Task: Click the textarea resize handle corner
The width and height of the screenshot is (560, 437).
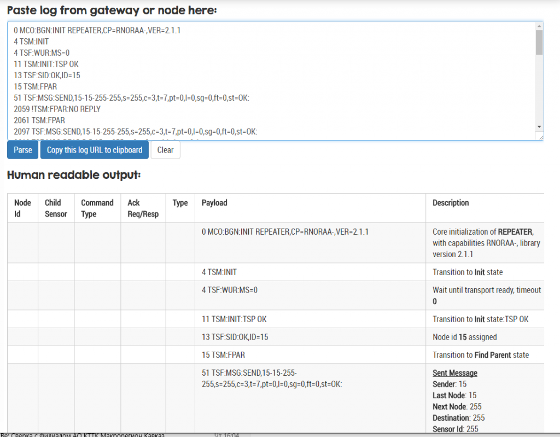Action: click(540, 137)
